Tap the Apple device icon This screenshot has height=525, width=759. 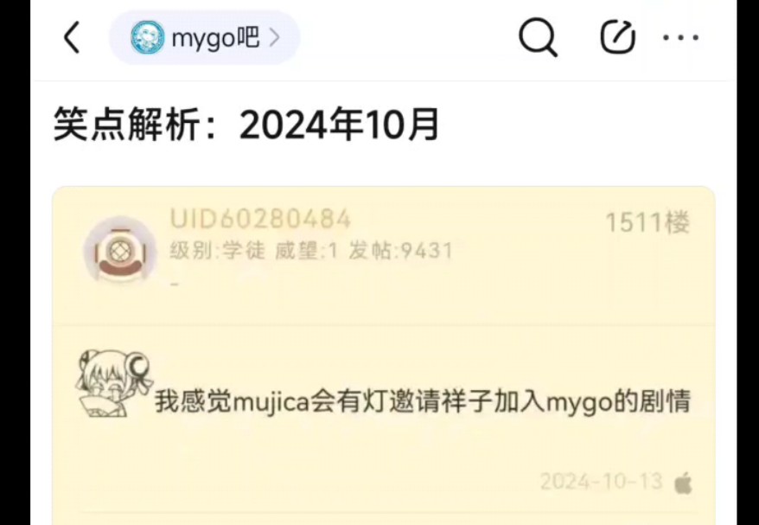click(683, 483)
